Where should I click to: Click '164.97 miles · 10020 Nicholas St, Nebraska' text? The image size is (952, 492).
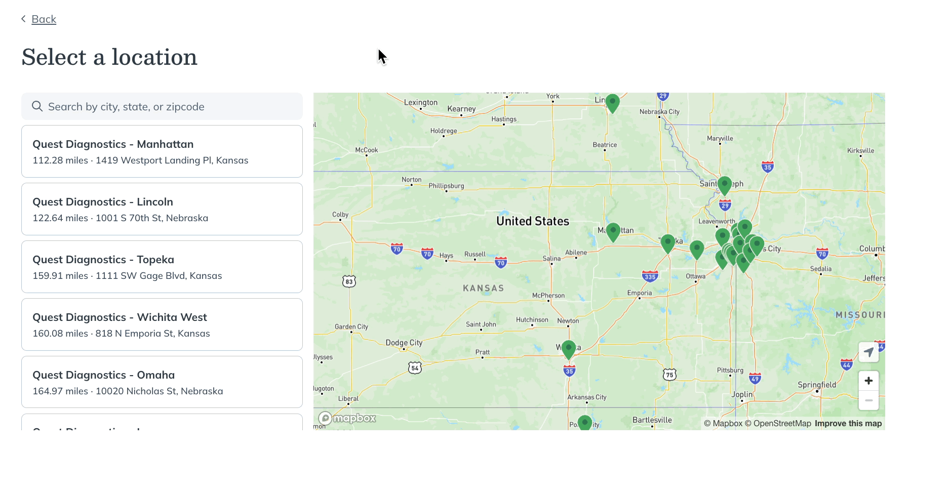(128, 391)
